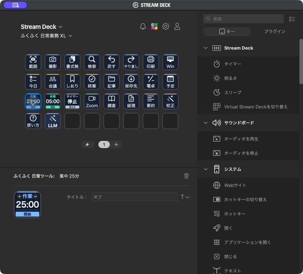
Task: Select the 書式無 paste key
Action: click(x=72, y=62)
